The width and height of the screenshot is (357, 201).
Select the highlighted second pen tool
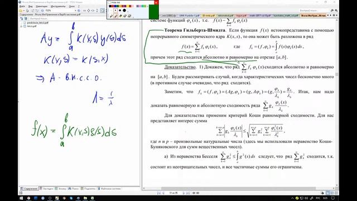(x=115, y=16)
